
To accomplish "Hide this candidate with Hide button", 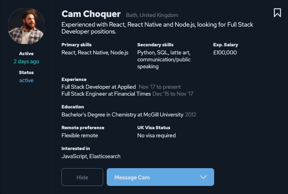I will tap(82, 177).
